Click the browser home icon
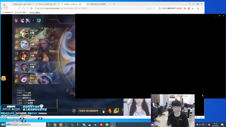Screen dimensions: 226x127 tap(23, 8)
